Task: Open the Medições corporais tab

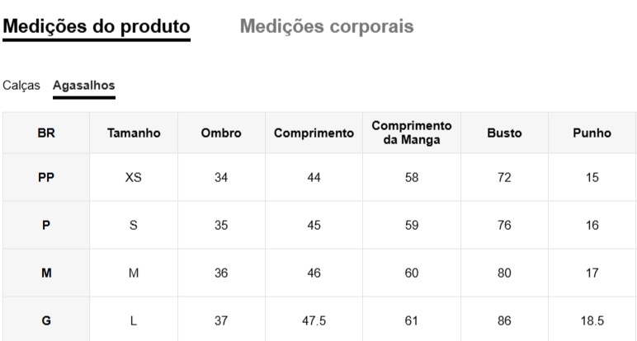Action: coord(327,26)
